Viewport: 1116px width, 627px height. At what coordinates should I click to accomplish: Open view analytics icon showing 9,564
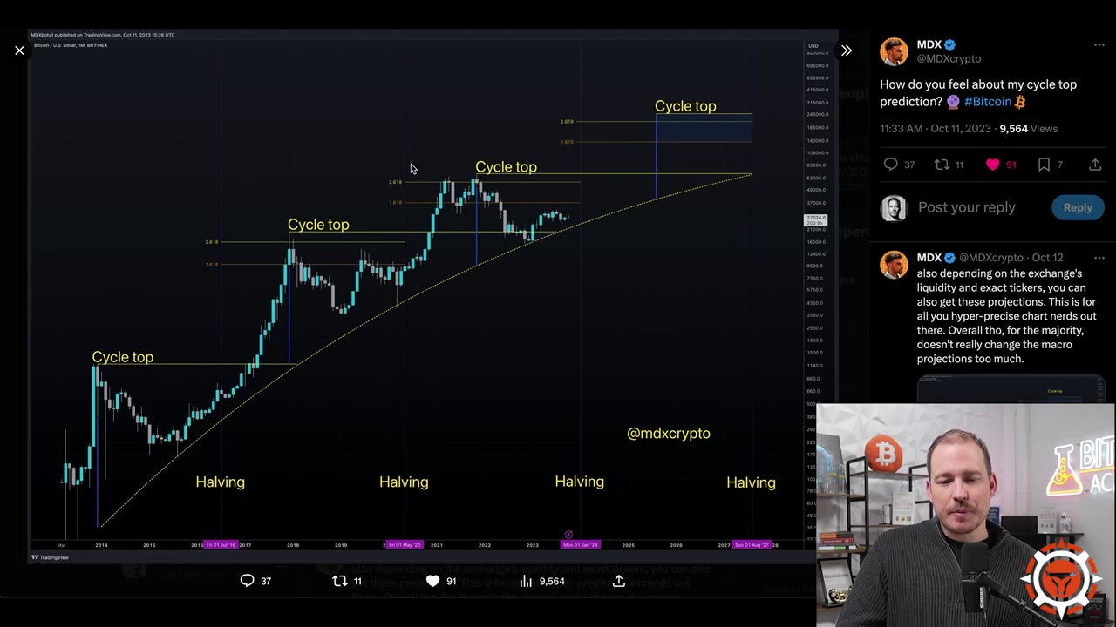point(526,581)
